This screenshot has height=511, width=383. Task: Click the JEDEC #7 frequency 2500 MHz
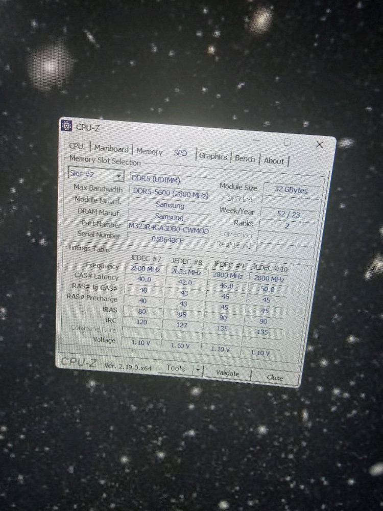[145, 269]
